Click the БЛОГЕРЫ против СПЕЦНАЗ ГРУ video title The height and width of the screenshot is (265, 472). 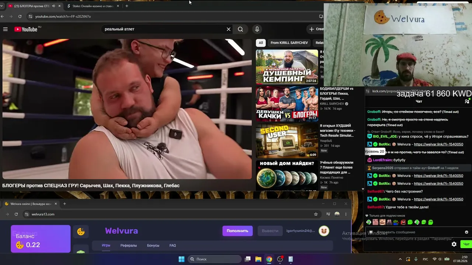[91, 185]
